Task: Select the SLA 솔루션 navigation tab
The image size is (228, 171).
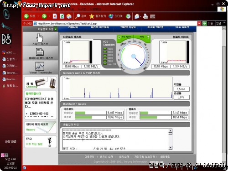Action: coord(182,27)
